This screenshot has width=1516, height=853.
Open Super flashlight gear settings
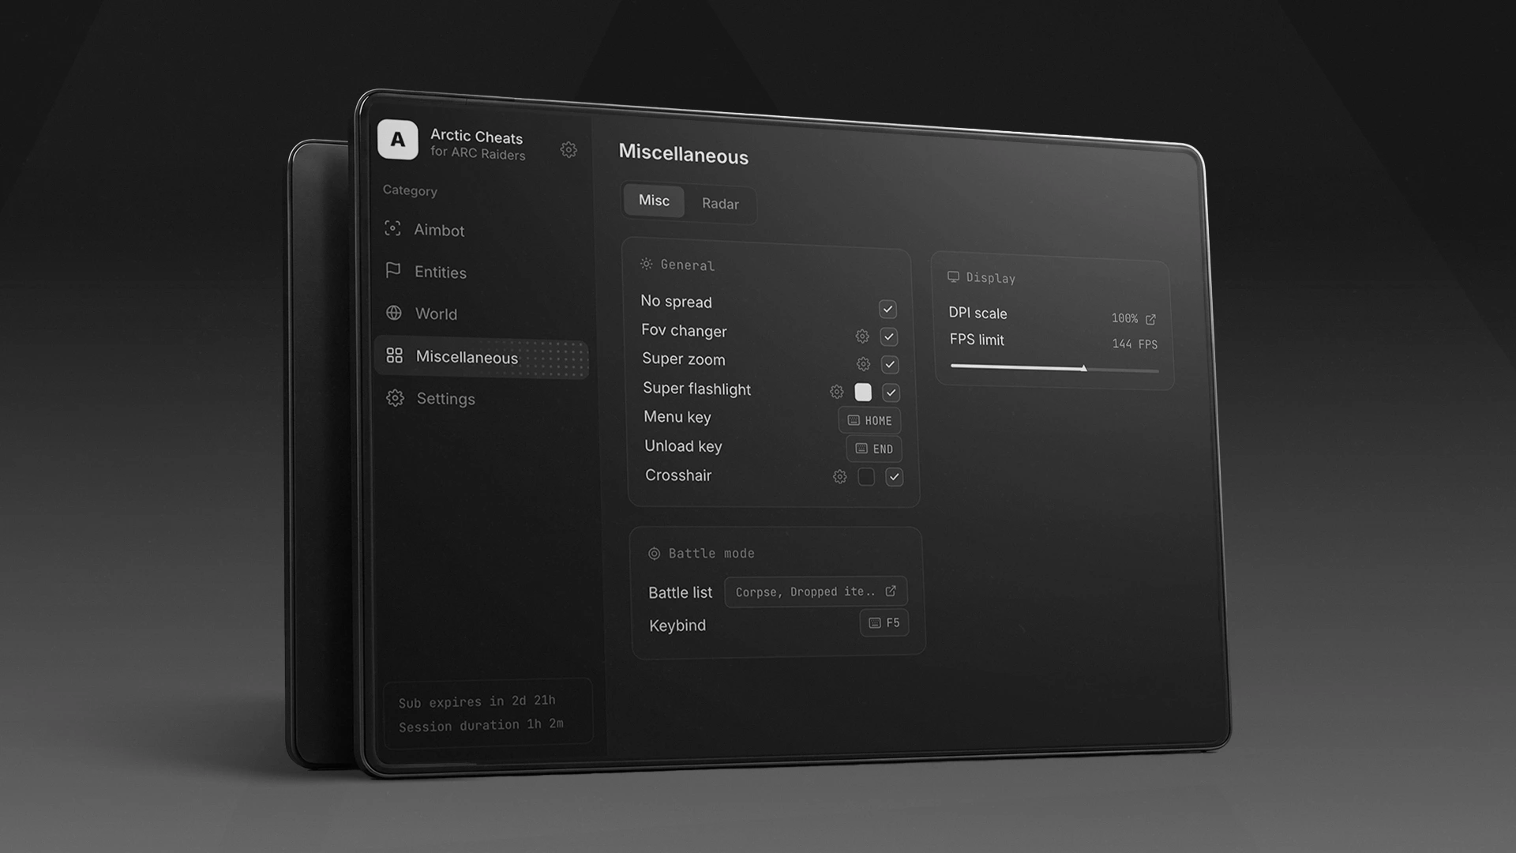click(x=837, y=391)
